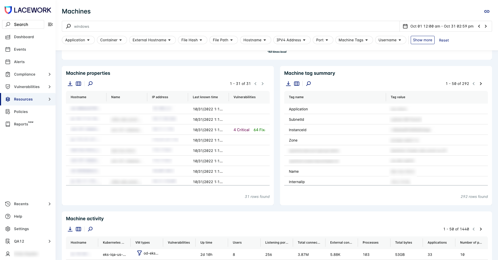
Task: Open column chooser in Machine properties
Action: tap(78, 84)
